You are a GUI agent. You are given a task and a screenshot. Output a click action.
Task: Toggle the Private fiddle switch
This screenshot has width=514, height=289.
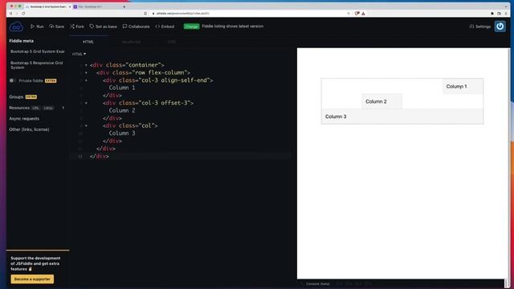[x=13, y=80]
